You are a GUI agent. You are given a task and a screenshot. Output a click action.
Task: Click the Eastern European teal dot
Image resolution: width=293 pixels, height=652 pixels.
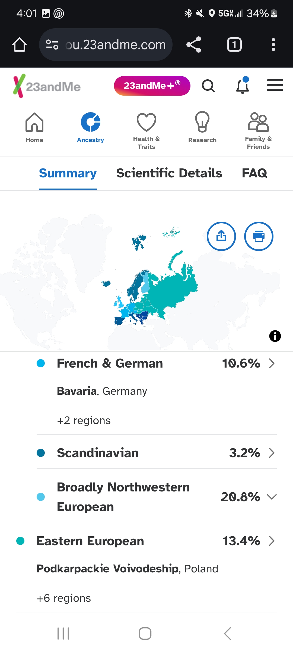20,541
